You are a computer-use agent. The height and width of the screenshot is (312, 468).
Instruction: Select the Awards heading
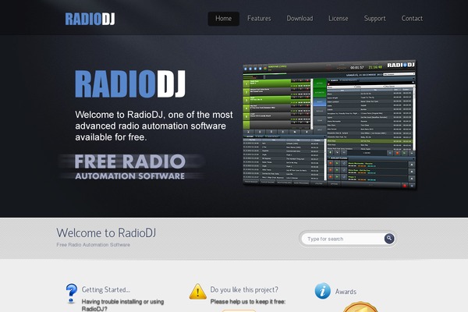click(346, 292)
